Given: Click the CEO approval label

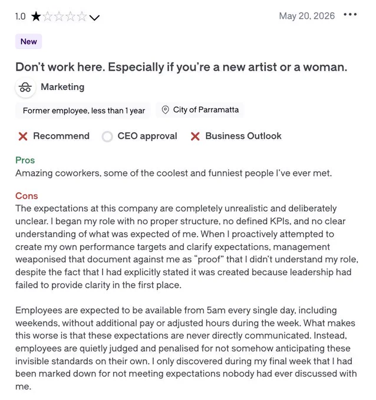Looking at the screenshot, I should (x=147, y=136).
